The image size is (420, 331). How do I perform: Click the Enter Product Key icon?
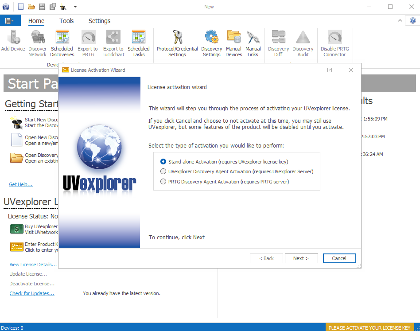[x=16, y=247]
